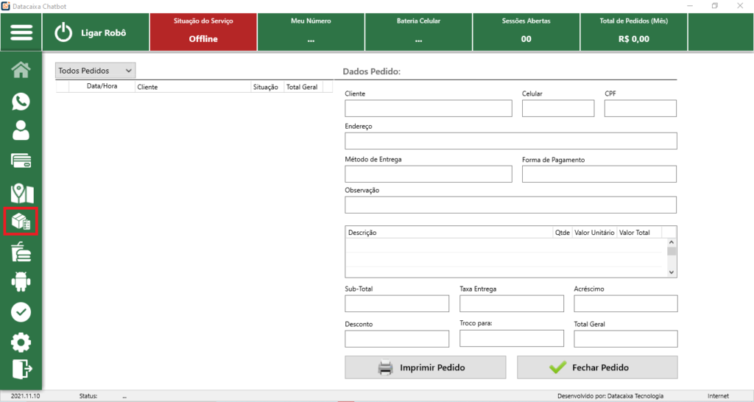This screenshot has width=754, height=402.
Task: Click the Taxa Entrega field
Action: click(x=512, y=303)
